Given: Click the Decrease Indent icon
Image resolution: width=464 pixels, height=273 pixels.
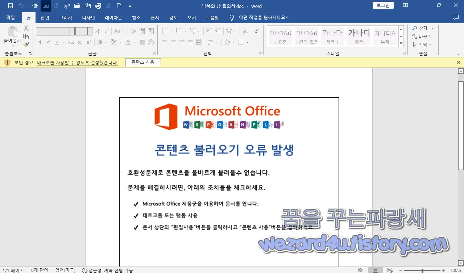Looking at the screenshot, I should coord(209,31).
